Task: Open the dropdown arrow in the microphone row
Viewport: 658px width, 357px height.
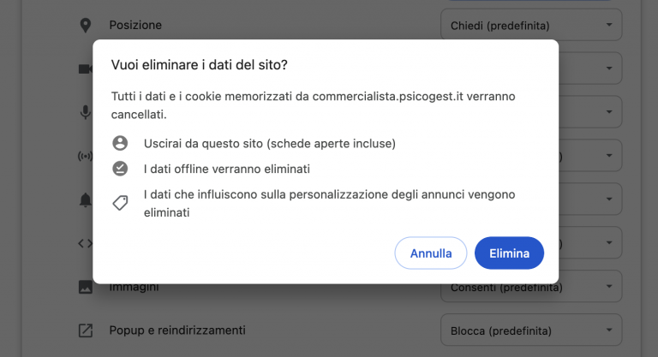Action: [609, 112]
